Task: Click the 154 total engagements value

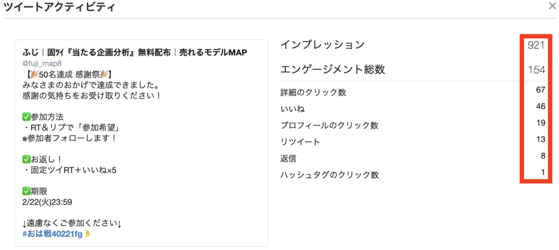Action: (537, 70)
